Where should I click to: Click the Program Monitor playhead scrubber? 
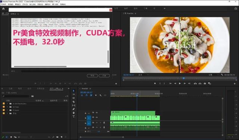pos(184,78)
